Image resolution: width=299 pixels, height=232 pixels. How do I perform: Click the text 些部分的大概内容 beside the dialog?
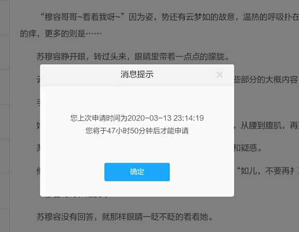(x=266, y=79)
